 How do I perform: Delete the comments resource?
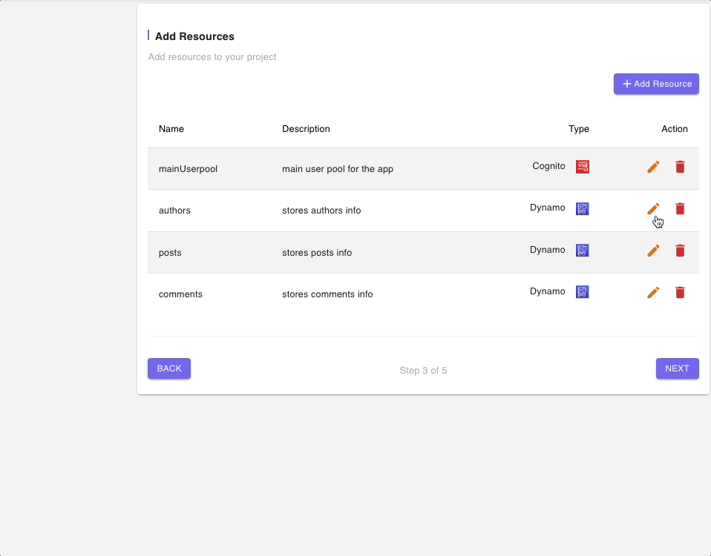click(680, 292)
